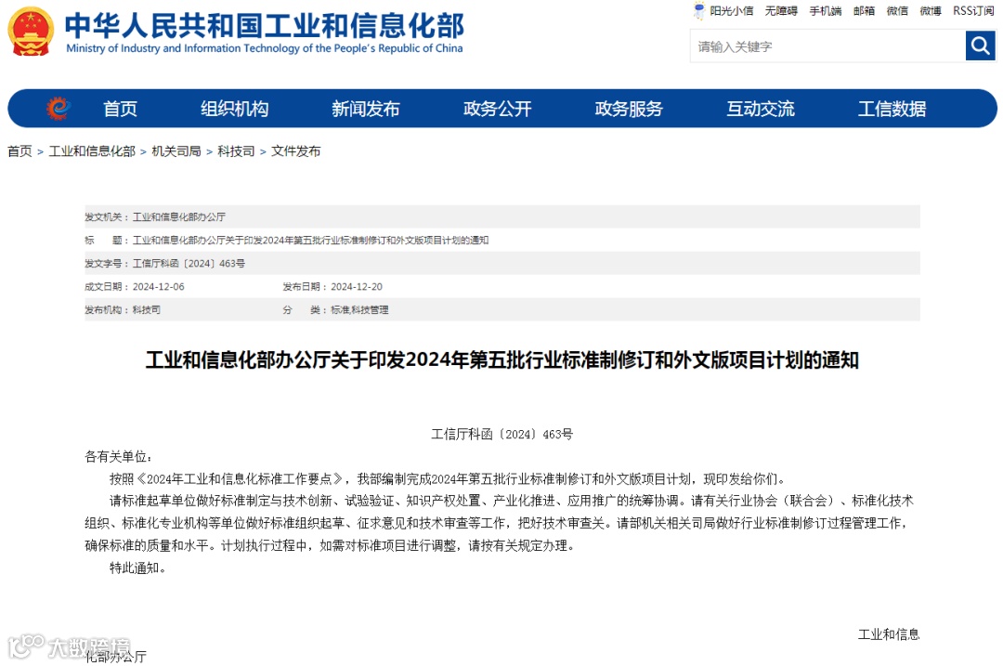Click the swirl icon in navigation bar

[x=59, y=108]
